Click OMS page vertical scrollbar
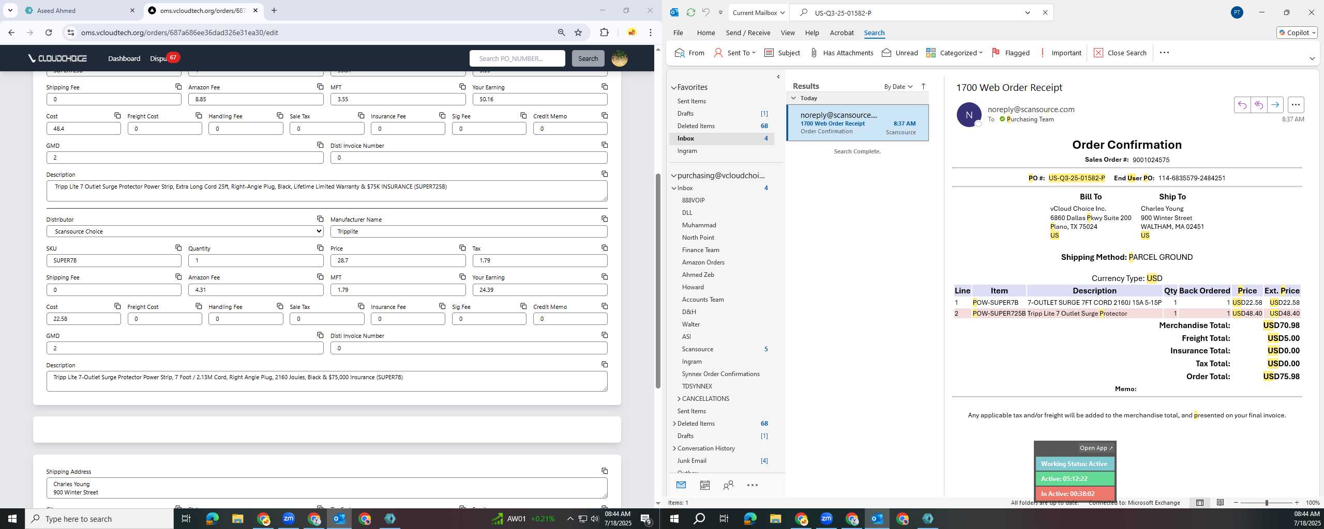The width and height of the screenshot is (1324, 529). (658, 281)
